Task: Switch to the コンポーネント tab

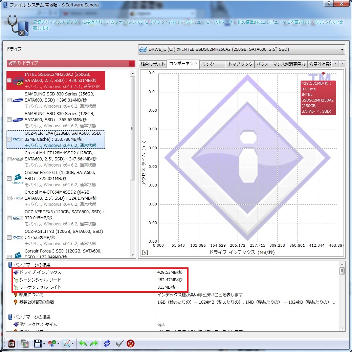Action: [x=183, y=64]
